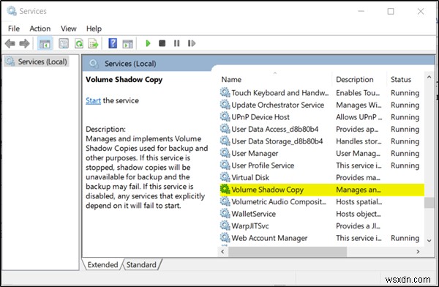Sort by the Name column header
This screenshot has width=439, height=287.
pos(231,80)
